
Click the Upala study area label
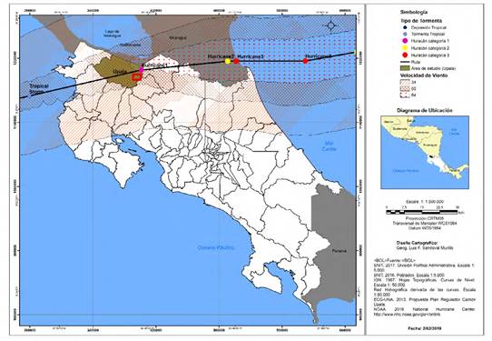120,72
